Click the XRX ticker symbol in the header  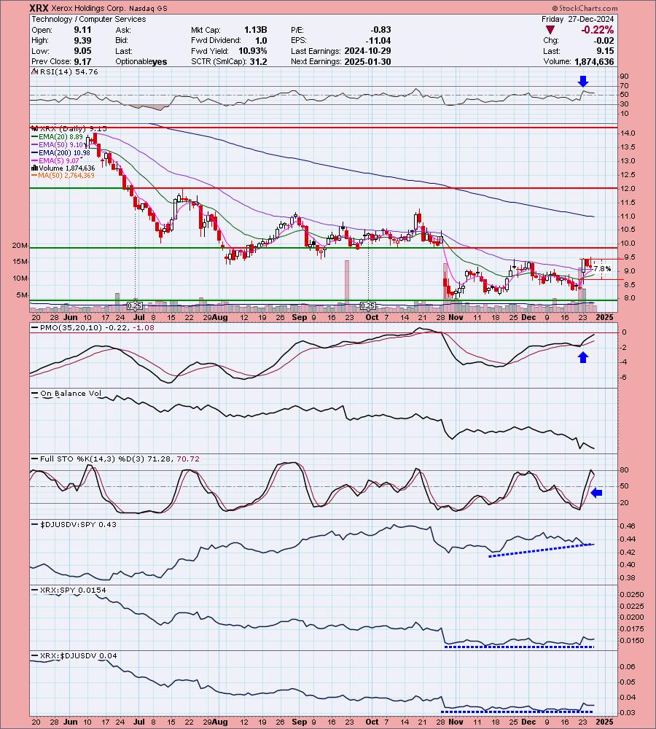pos(39,8)
